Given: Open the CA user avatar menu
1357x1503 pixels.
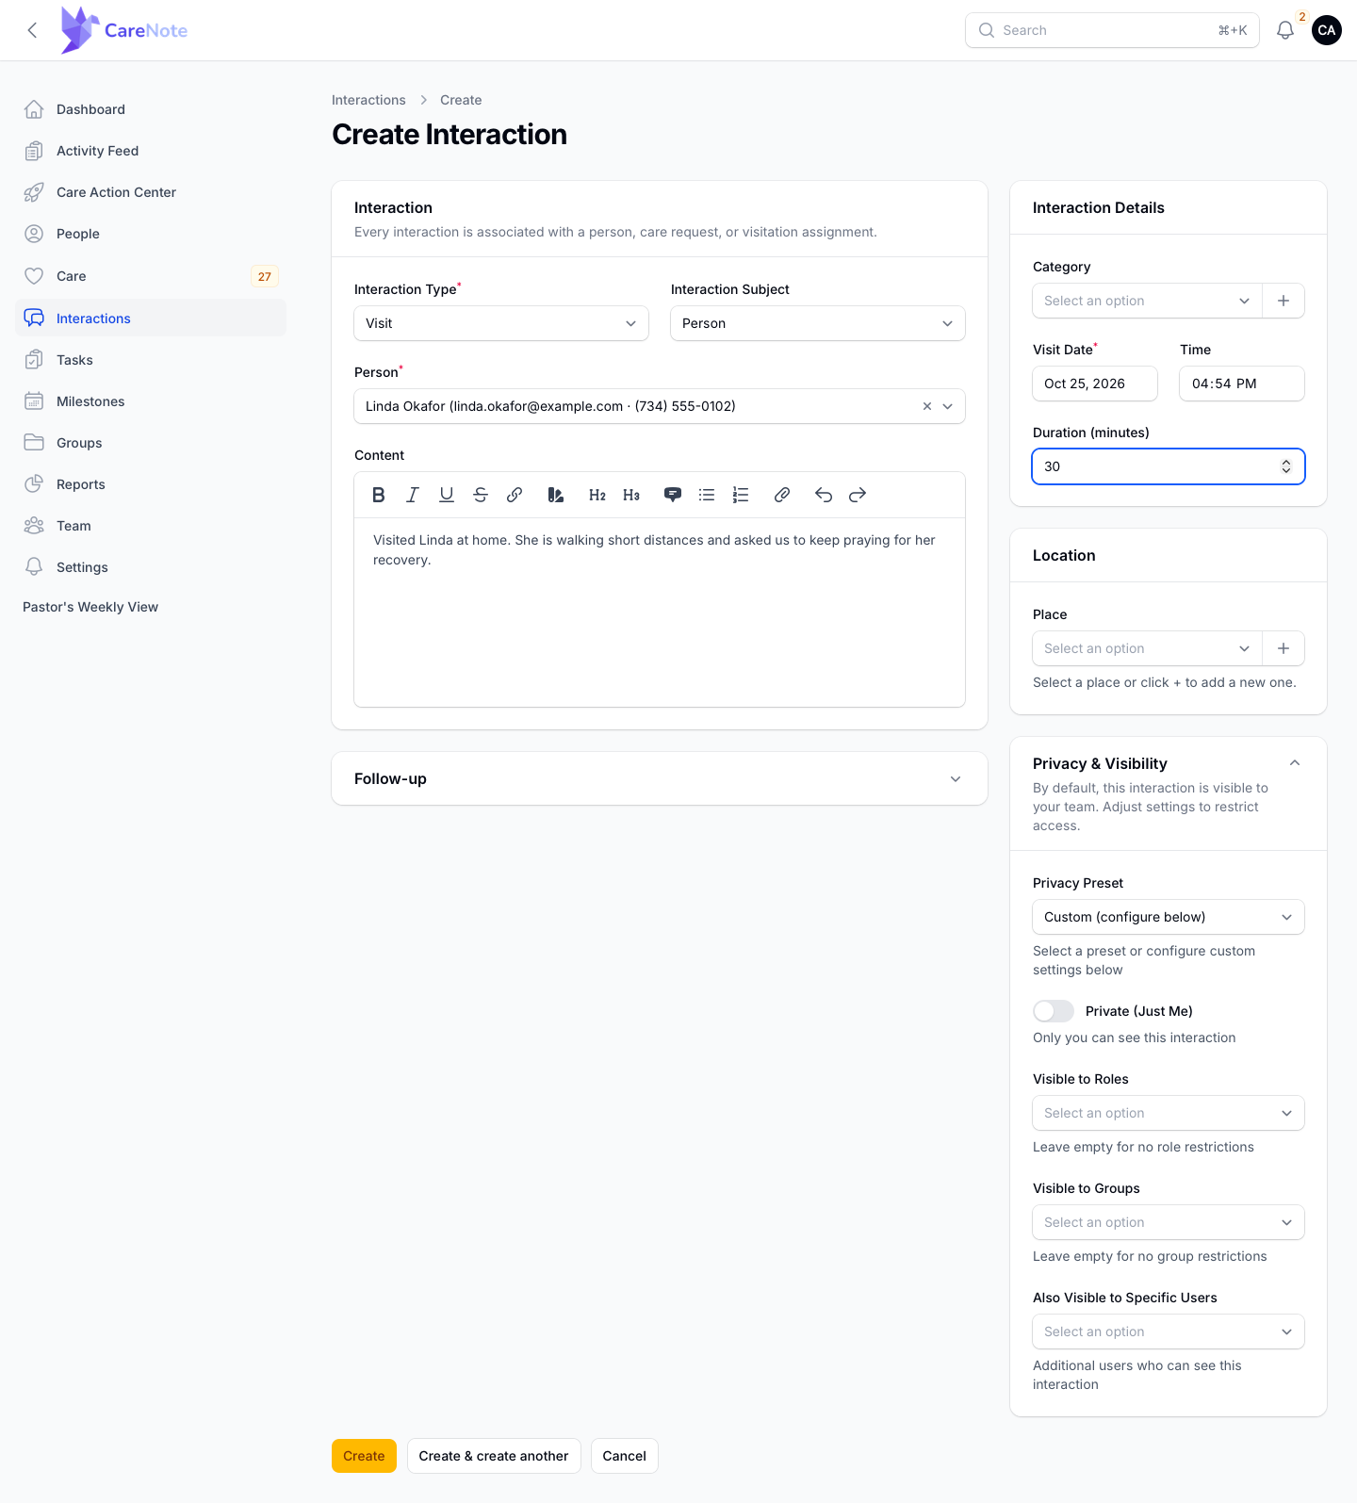Looking at the screenshot, I should point(1327,30).
